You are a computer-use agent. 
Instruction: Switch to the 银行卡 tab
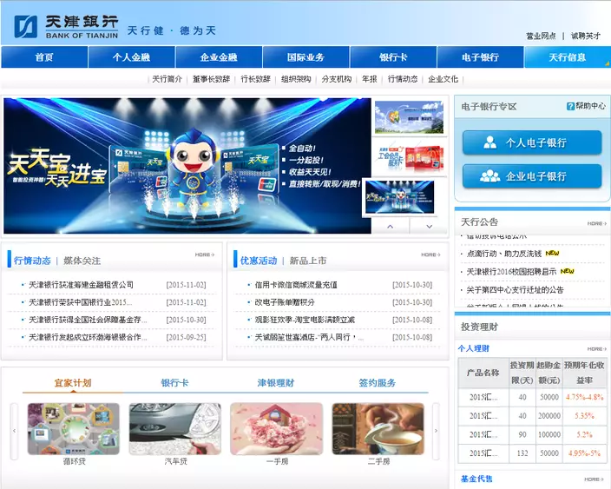pos(174,383)
